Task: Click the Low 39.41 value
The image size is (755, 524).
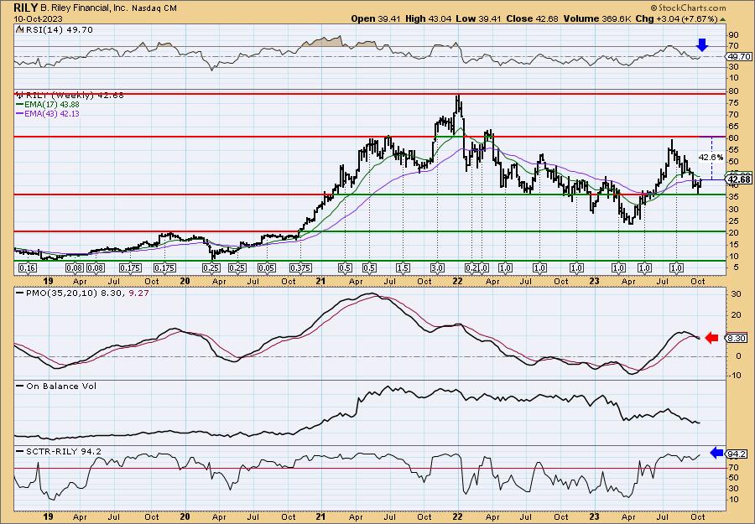Action: pos(479,18)
